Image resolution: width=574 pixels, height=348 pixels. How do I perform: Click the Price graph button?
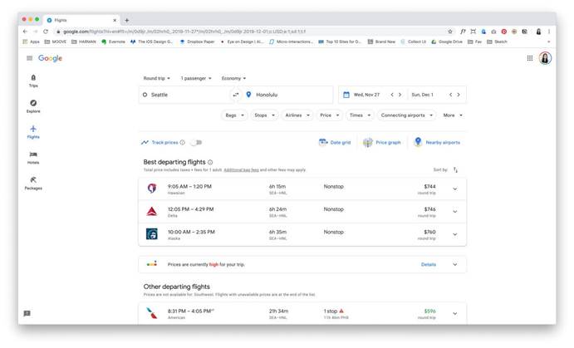[x=382, y=142]
